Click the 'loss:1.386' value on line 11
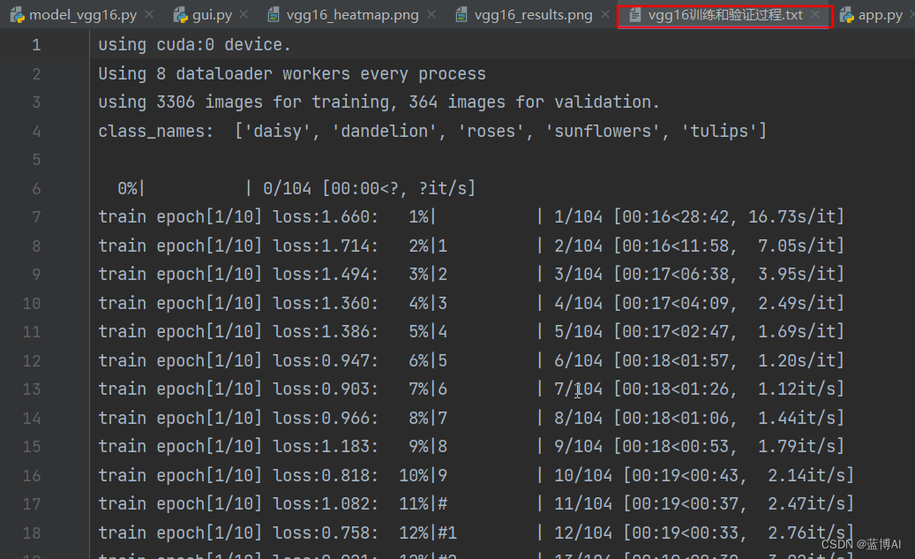 pos(326,332)
